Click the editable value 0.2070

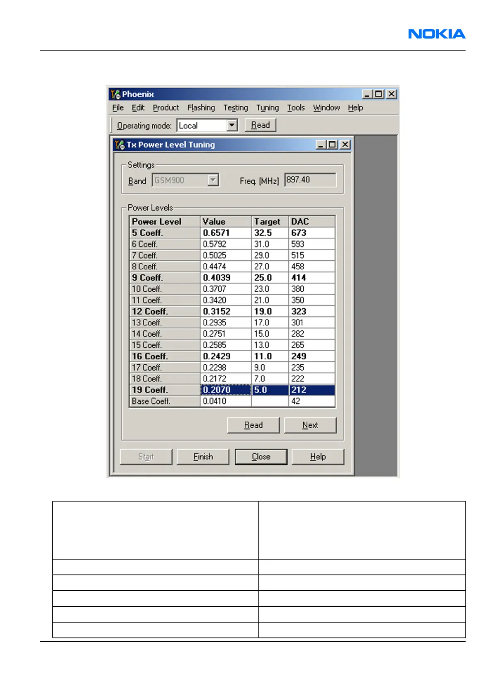(226, 390)
